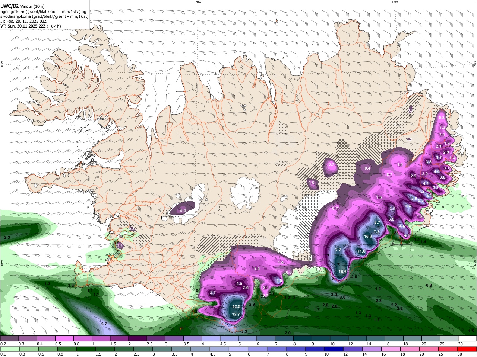Click the red swatch ending the bottom legend row
This screenshot has width=477, height=357.
pos(467,349)
